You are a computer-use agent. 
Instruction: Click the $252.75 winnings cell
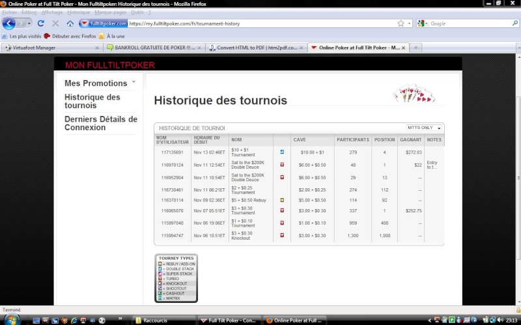[414, 210]
